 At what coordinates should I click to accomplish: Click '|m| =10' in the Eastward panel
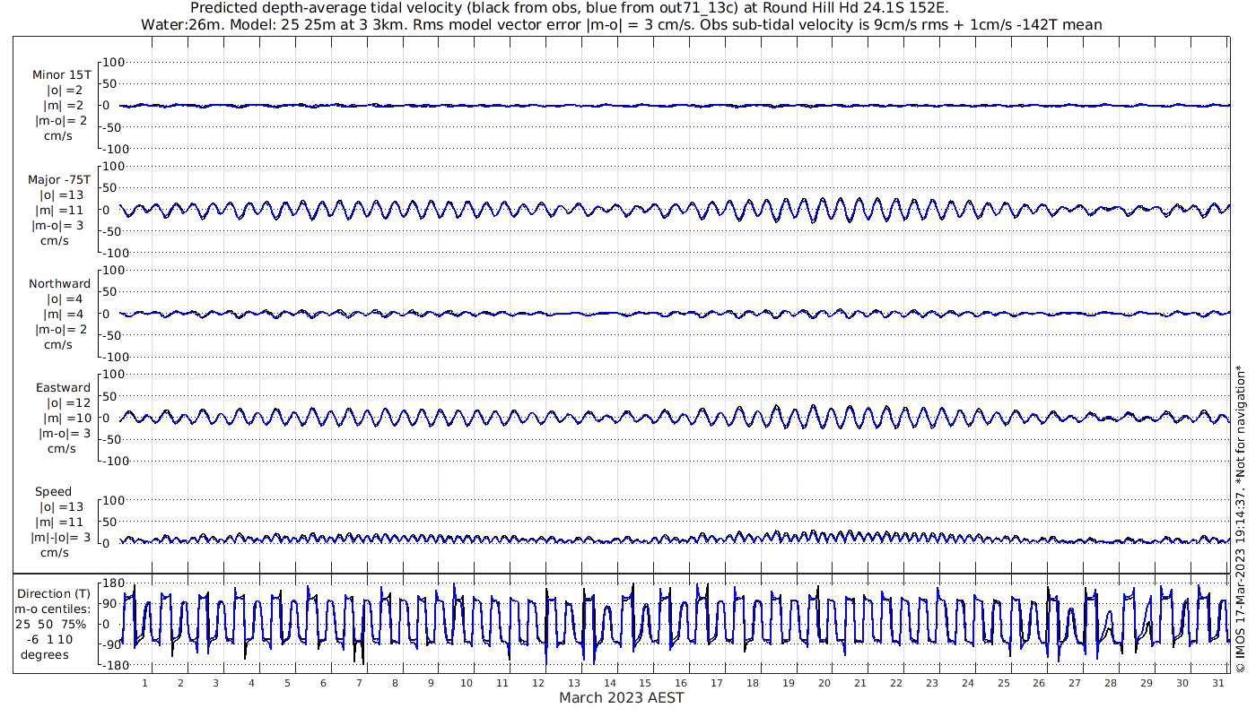(65, 418)
